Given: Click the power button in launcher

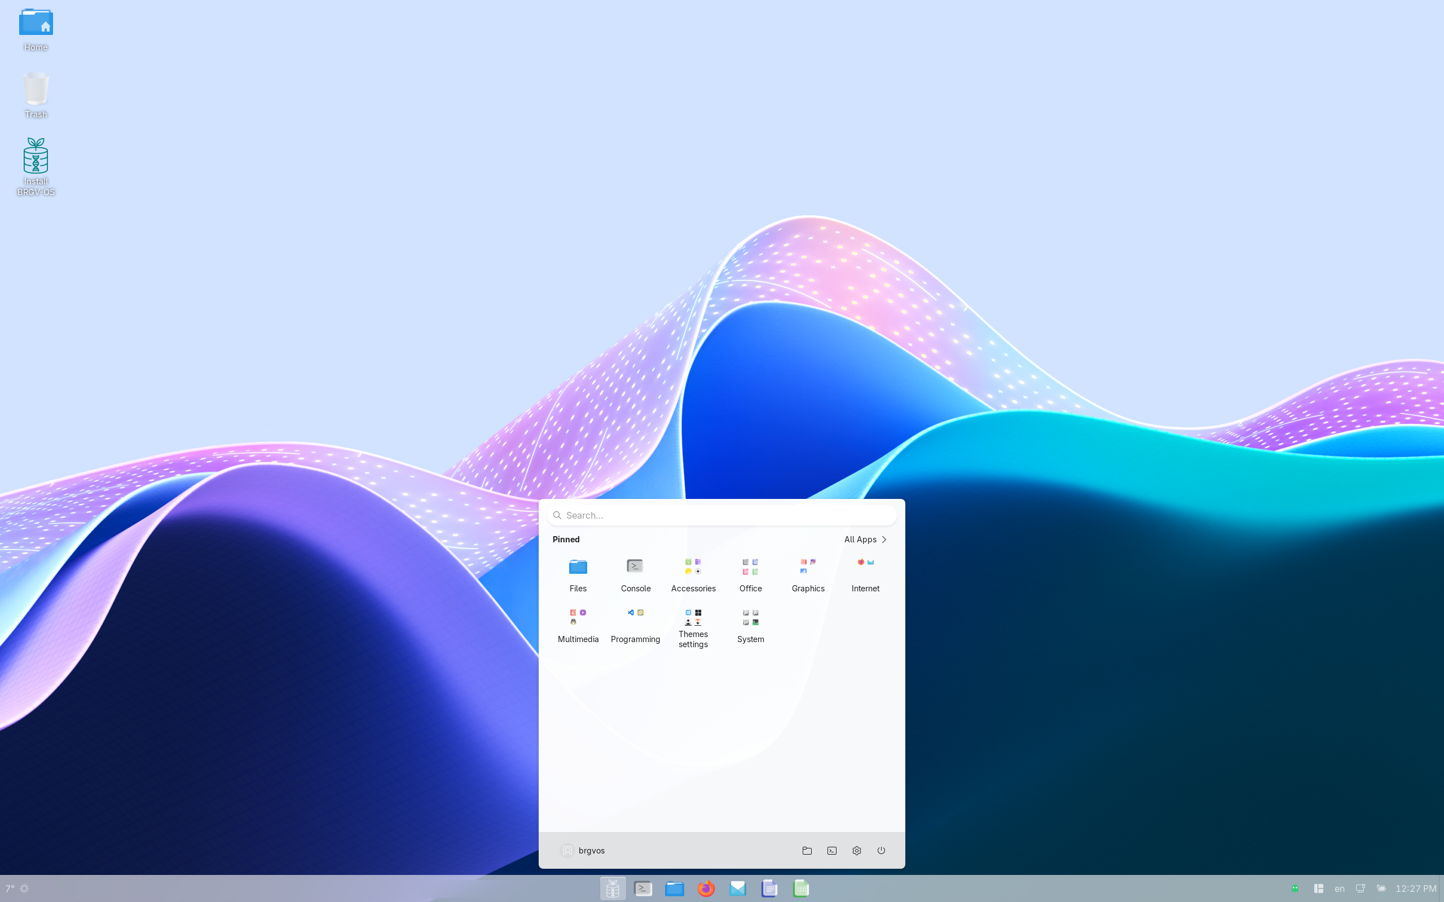Looking at the screenshot, I should 881,850.
